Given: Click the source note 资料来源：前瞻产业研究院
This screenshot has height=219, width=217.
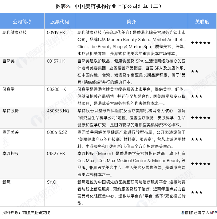Looking at the screenshot, I should click(26, 213).
